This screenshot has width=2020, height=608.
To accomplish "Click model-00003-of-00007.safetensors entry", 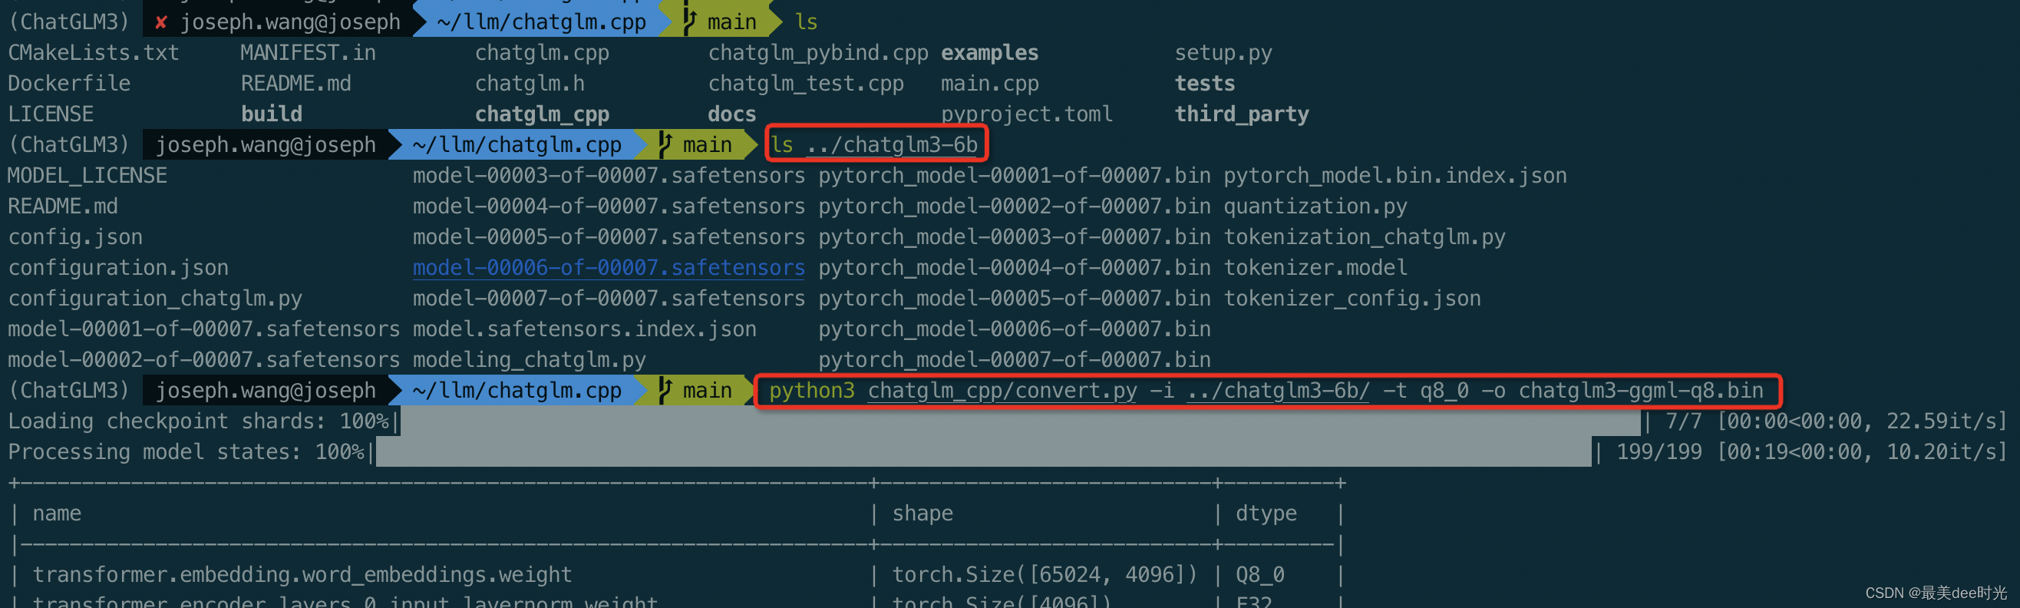I will tap(609, 175).
